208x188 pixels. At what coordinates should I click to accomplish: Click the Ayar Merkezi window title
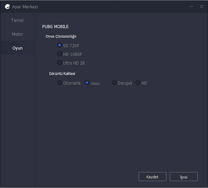coord(25,7)
